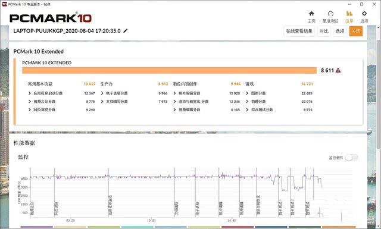Screen dimensions: 381x229
Task: Click the 网页浏览 marker line in chart
Action: click(54, 192)
